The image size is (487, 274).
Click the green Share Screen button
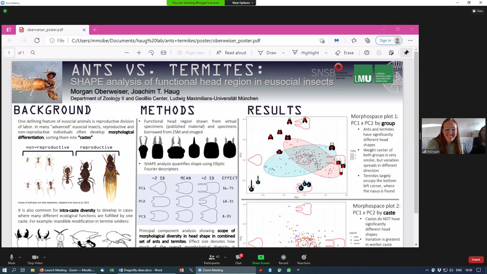(261, 259)
